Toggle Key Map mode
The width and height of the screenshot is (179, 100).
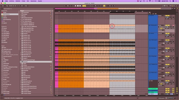[167, 6]
